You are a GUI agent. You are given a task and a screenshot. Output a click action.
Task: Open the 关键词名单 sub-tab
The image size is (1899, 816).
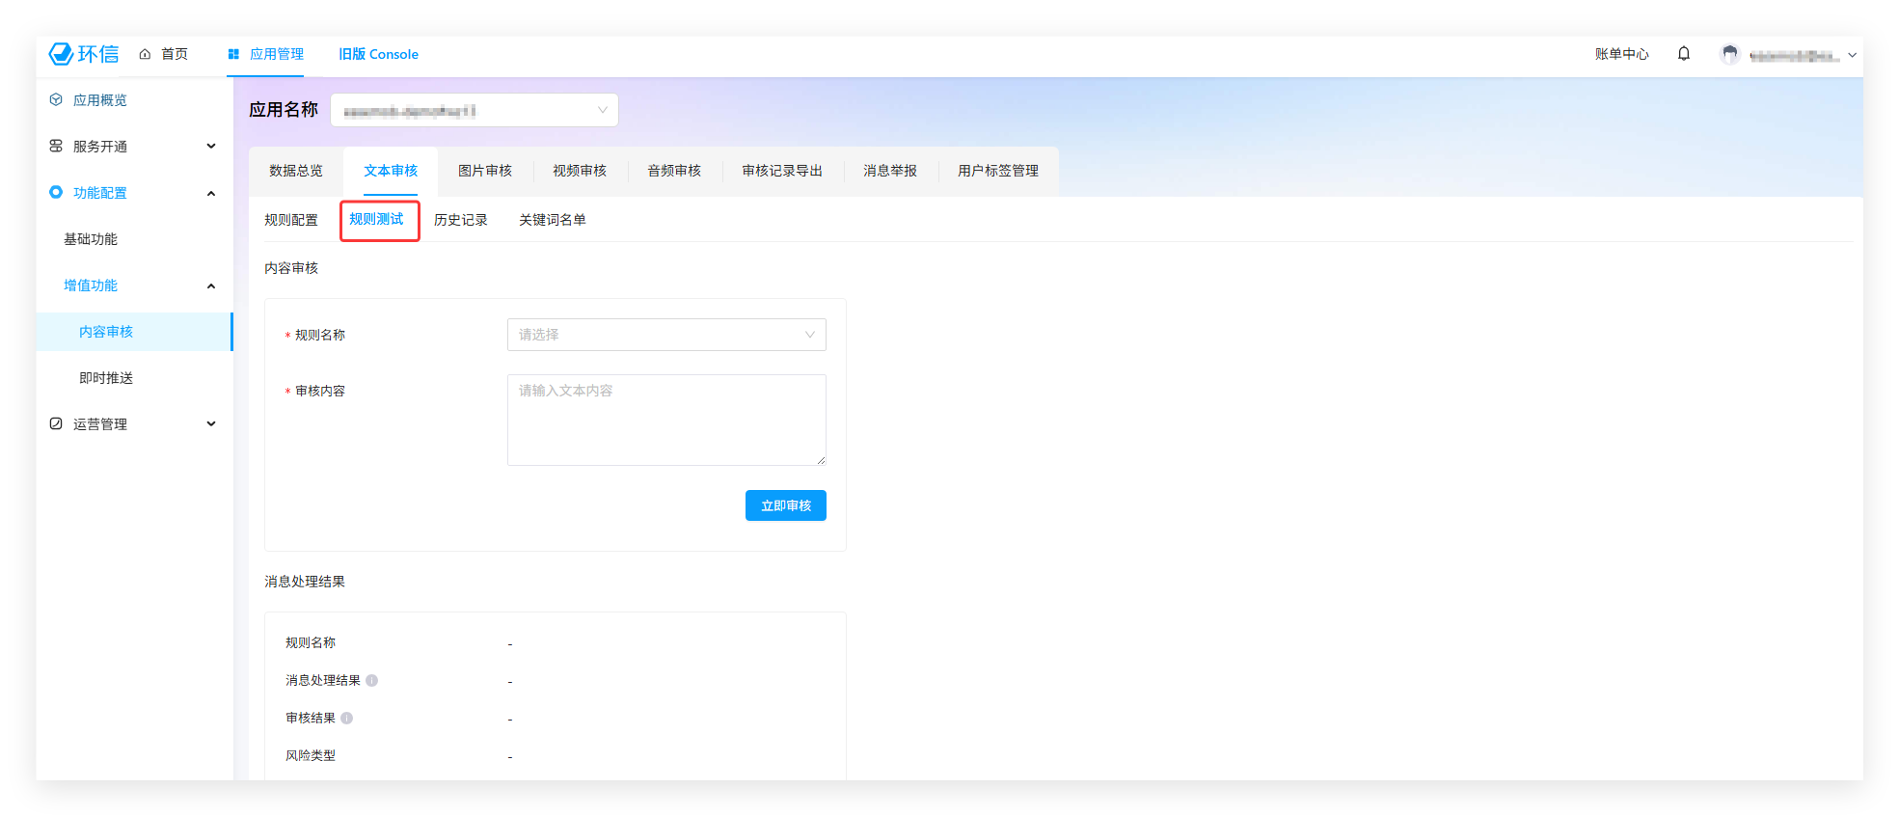[x=552, y=220]
